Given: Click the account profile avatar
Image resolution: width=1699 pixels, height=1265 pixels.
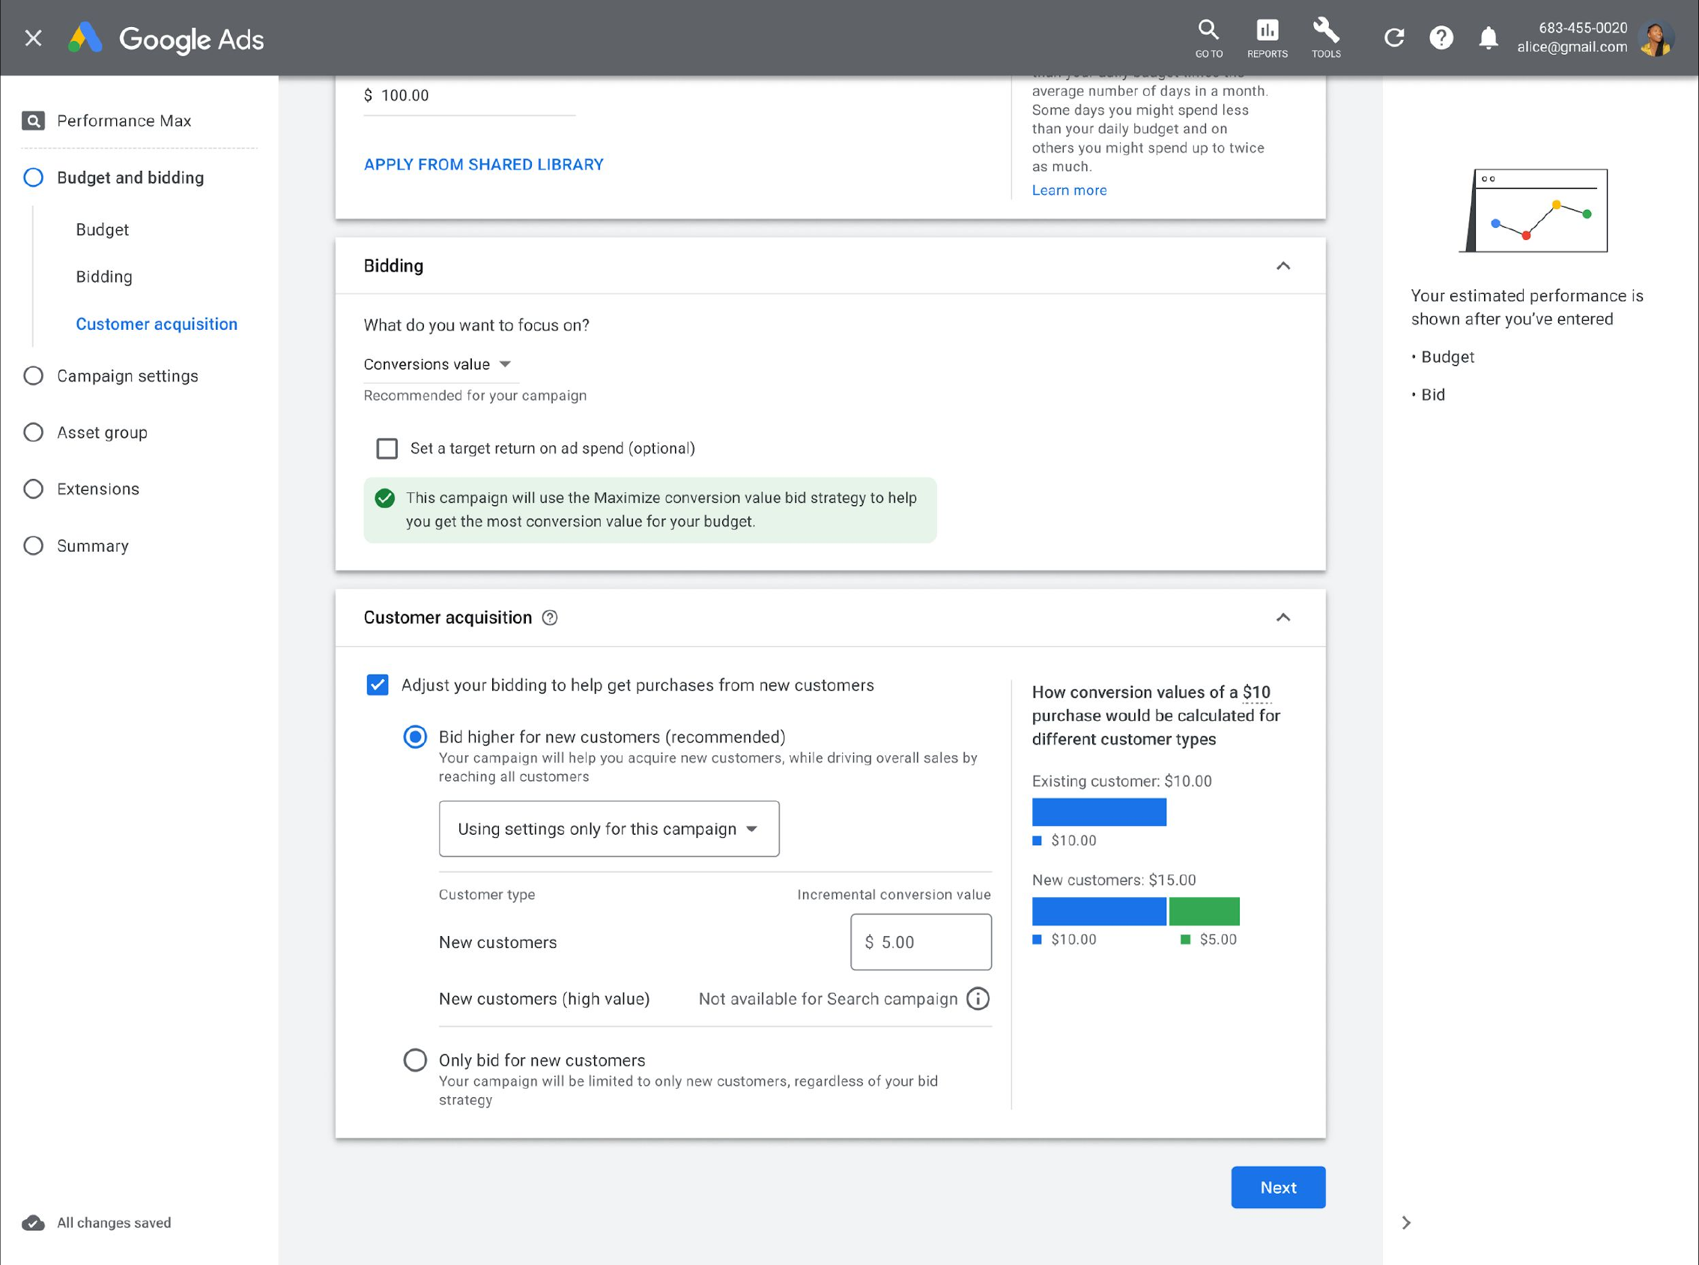Looking at the screenshot, I should coord(1656,37).
